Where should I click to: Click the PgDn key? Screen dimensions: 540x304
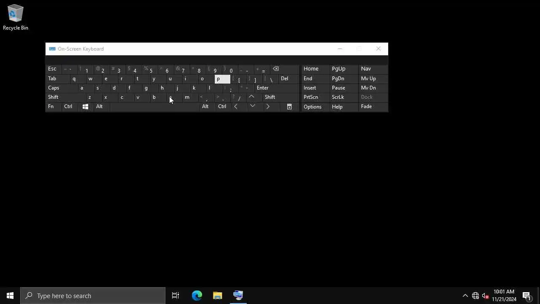click(x=344, y=79)
